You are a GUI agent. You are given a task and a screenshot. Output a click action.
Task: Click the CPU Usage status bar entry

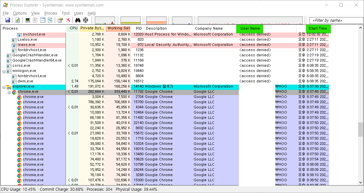click(x=19, y=189)
